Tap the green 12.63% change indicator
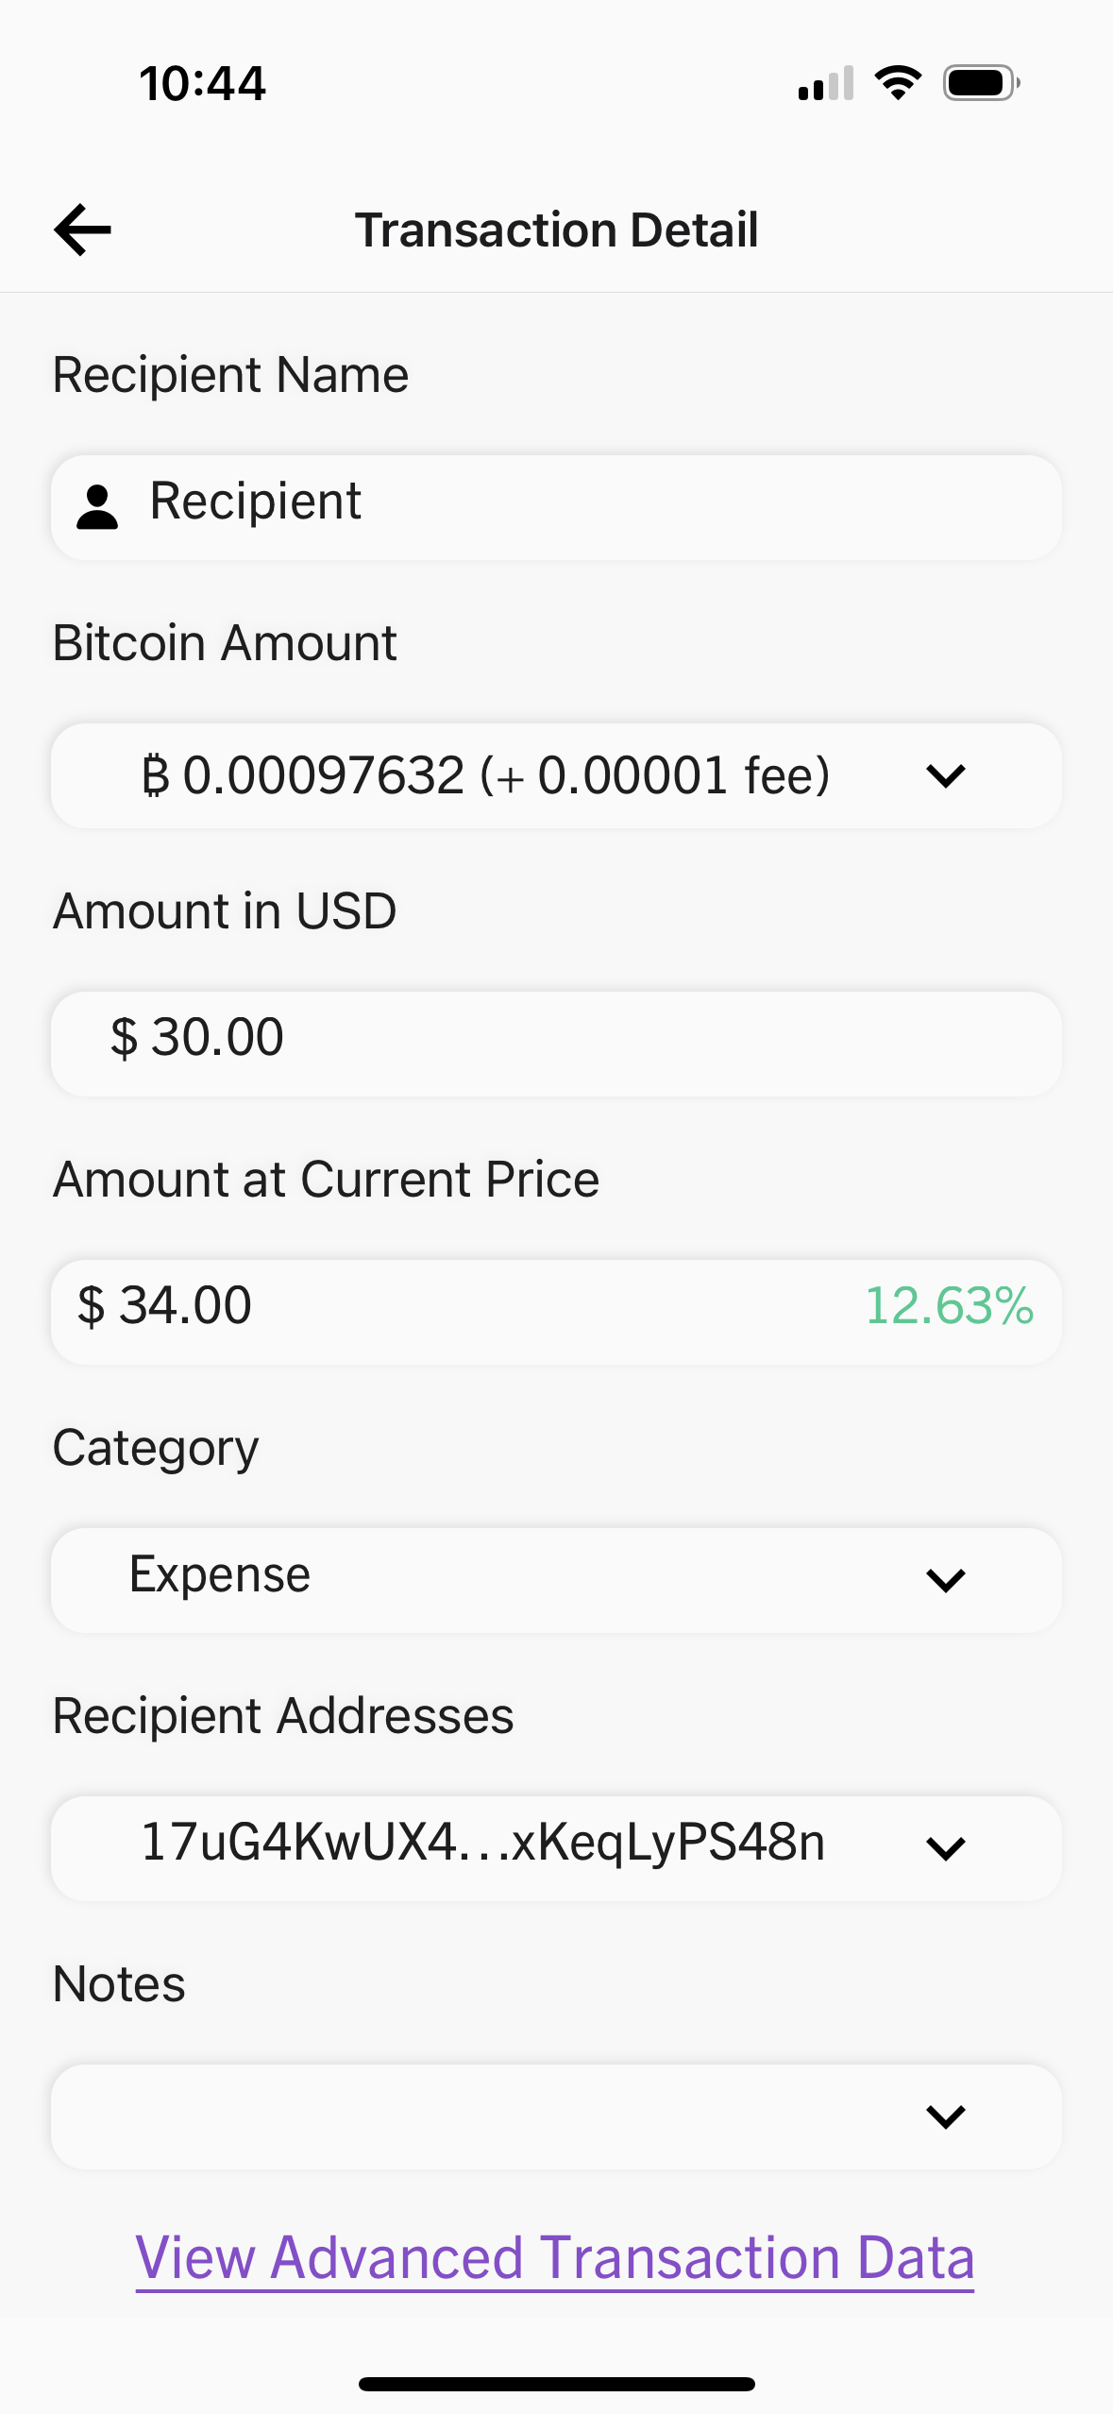 tap(949, 1306)
